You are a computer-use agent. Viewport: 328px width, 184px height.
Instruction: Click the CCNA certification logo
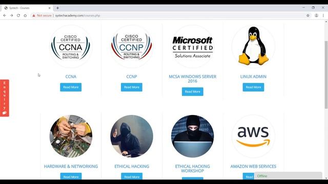tap(71, 47)
